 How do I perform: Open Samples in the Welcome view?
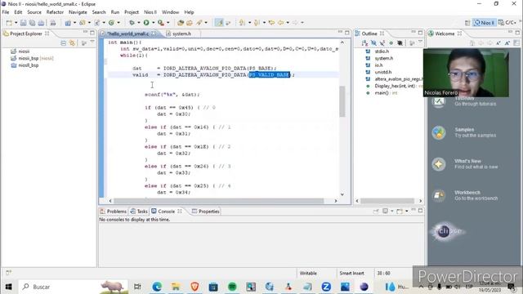[464, 132]
